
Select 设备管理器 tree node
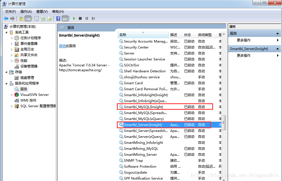click(x=29, y=66)
